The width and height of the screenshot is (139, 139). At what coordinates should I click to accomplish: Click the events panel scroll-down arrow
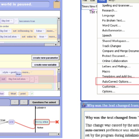tap(59, 42)
